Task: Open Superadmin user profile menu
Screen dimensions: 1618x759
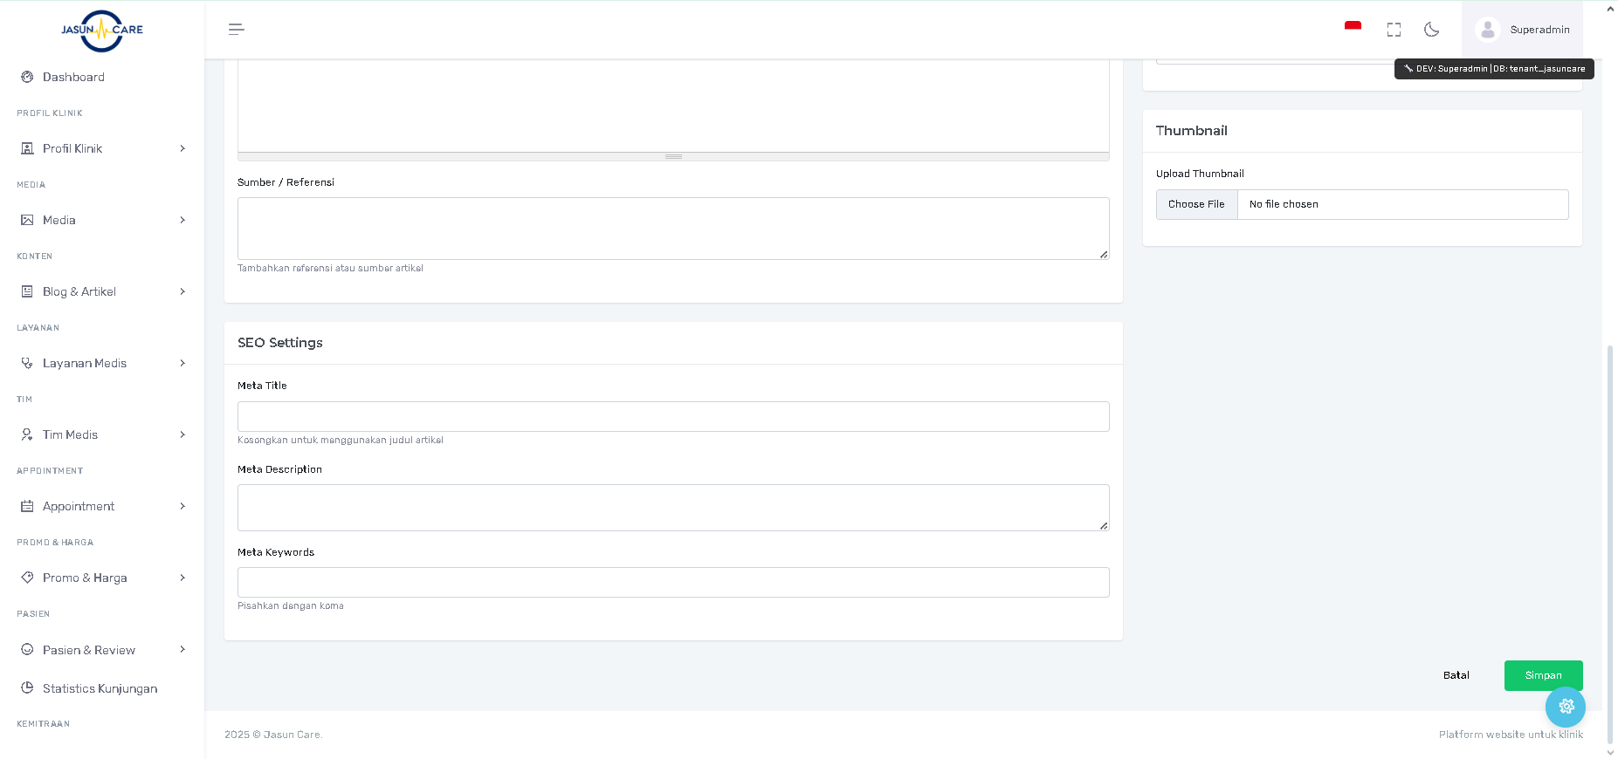Action: pos(1522,30)
